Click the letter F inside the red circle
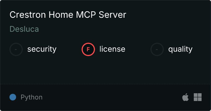 point(88,49)
